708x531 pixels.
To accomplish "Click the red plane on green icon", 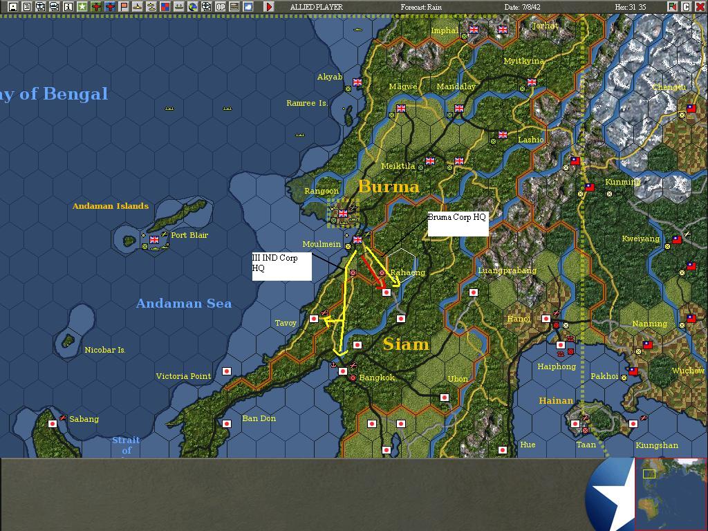I will click(x=95, y=6).
